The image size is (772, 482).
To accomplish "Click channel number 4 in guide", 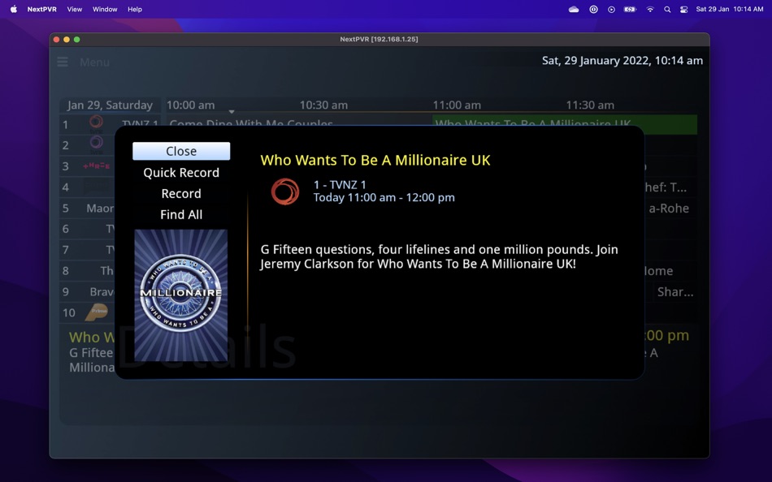I will pyautogui.click(x=66, y=187).
